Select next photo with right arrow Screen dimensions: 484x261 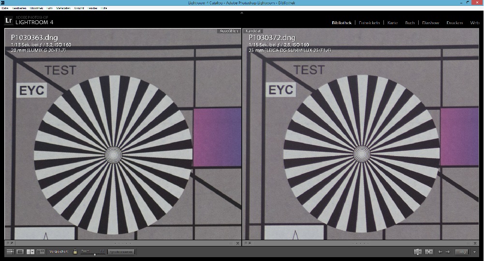click(447, 252)
